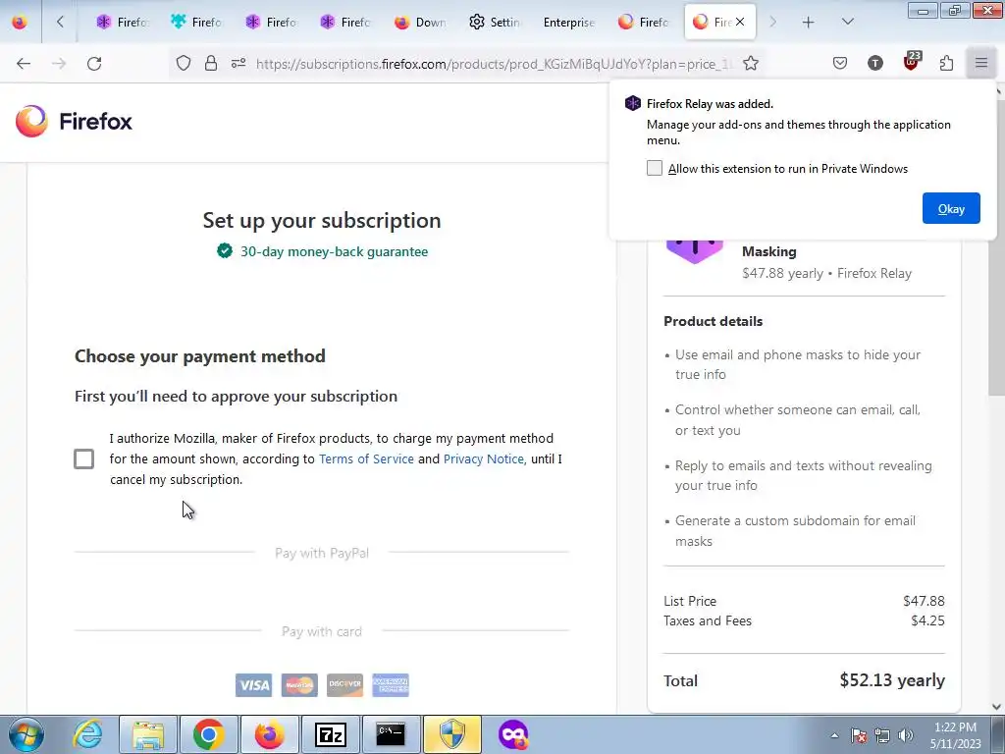Switch to the teal-icon Firefox tab

coord(196,22)
